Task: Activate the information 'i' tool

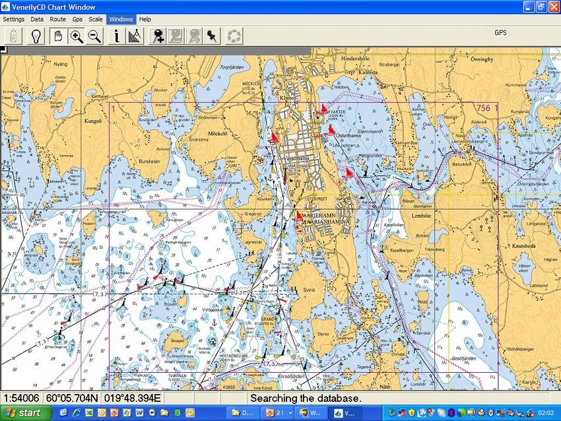Action: coord(116,36)
